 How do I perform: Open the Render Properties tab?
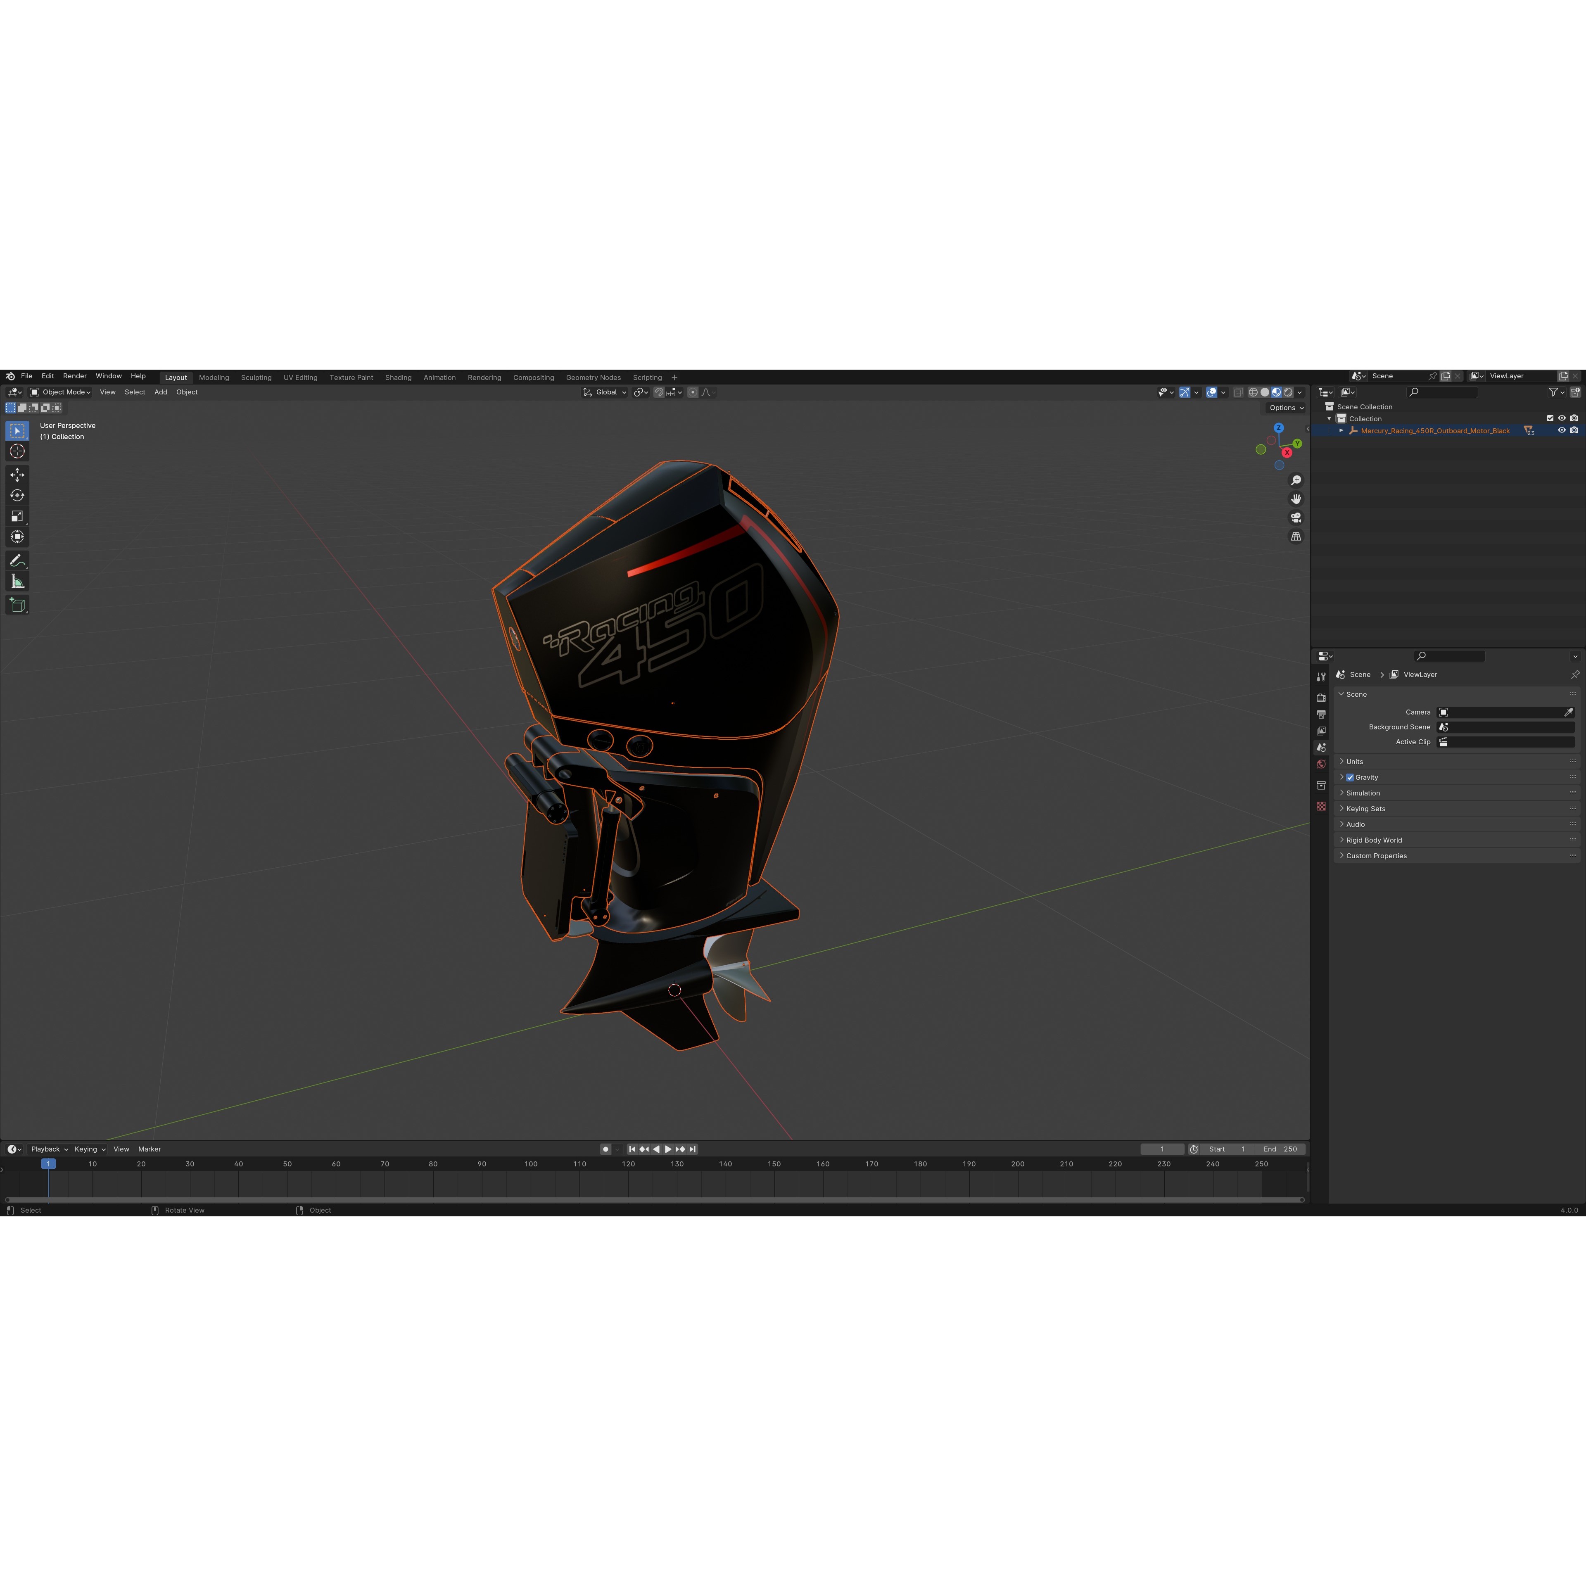[1322, 697]
